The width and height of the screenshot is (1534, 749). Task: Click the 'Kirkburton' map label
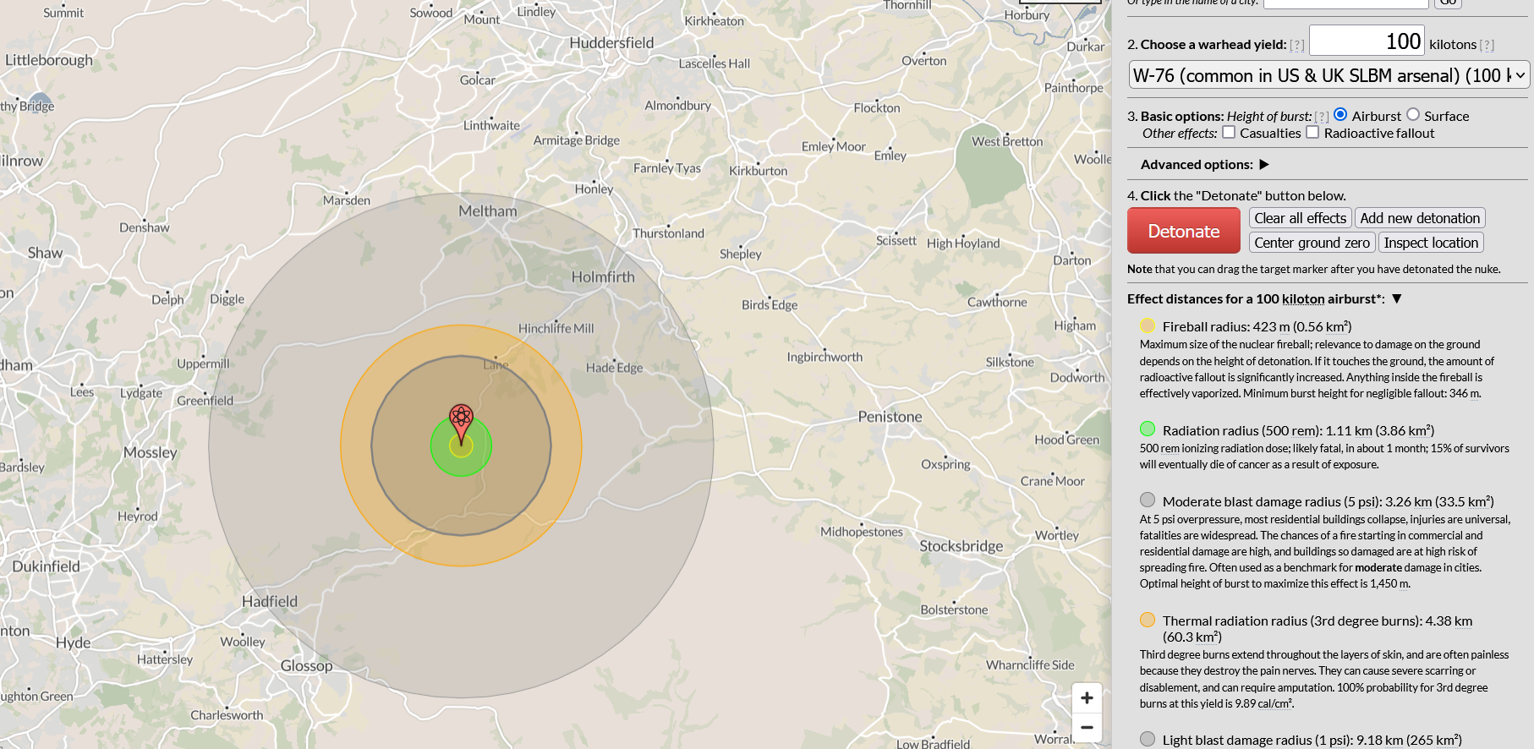click(x=758, y=171)
